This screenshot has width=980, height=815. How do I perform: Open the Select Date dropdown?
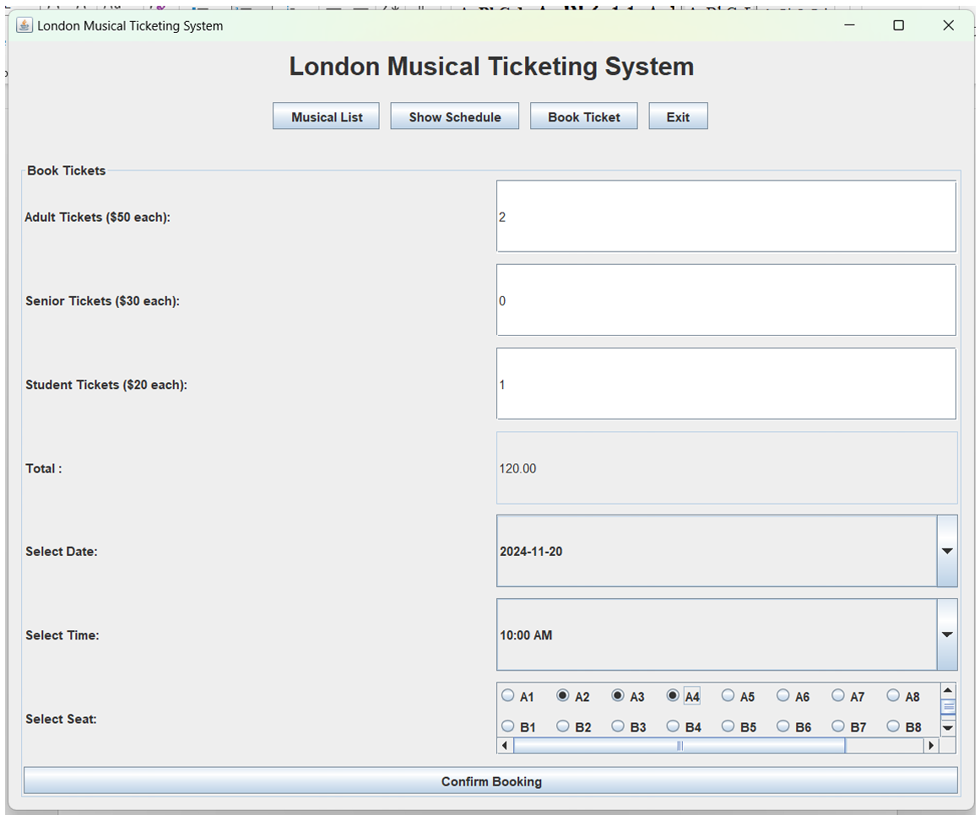tap(946, 550)
